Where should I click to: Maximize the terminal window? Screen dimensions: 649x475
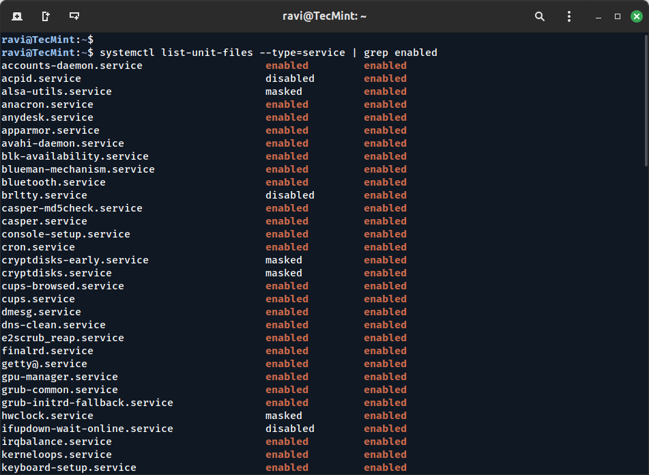click(x=618, y=16)
